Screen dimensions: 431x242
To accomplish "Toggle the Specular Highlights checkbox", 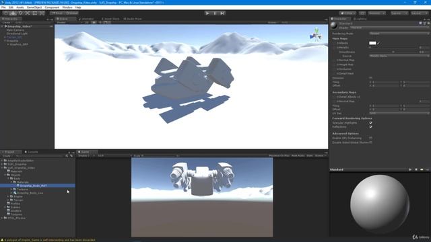I will tap(370, 122).
